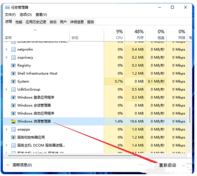Select the Windows 会话管理器 name
Image resolution: width=197 pixels, height=176 pixels.
pyautogui.click(x=34, y=105)
